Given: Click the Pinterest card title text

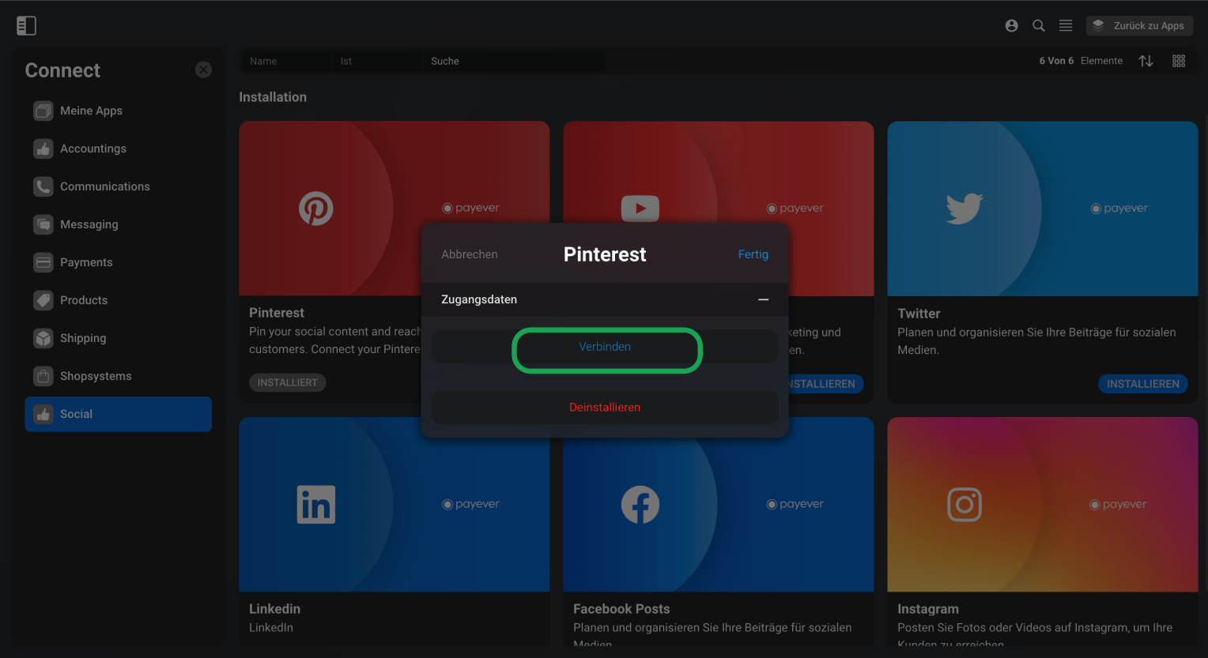Looking at the screenshot, I should click(x=277, y=313).
